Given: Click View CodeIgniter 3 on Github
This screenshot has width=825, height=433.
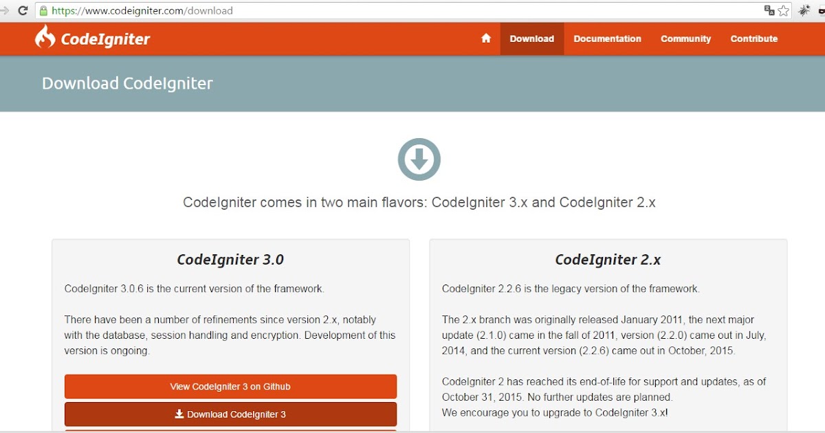Looking at the screenshot, I should 230,386.
